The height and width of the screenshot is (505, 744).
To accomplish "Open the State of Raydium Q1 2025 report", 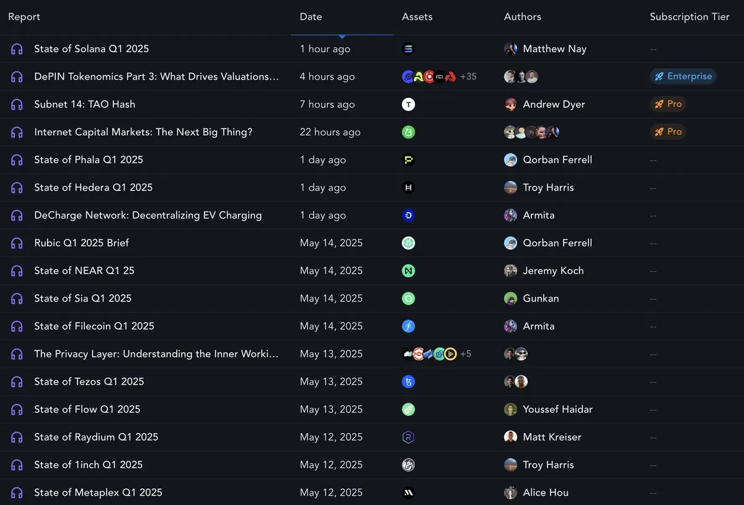I will click(96, 437).
